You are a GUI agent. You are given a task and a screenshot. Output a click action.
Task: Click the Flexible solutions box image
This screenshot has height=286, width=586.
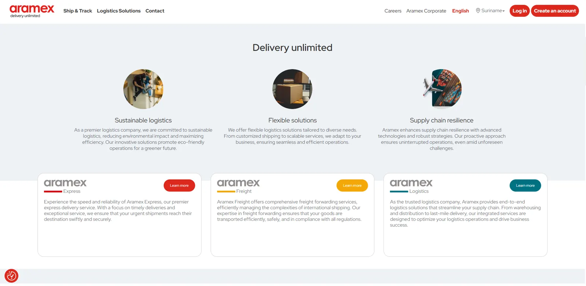[292, 89]
